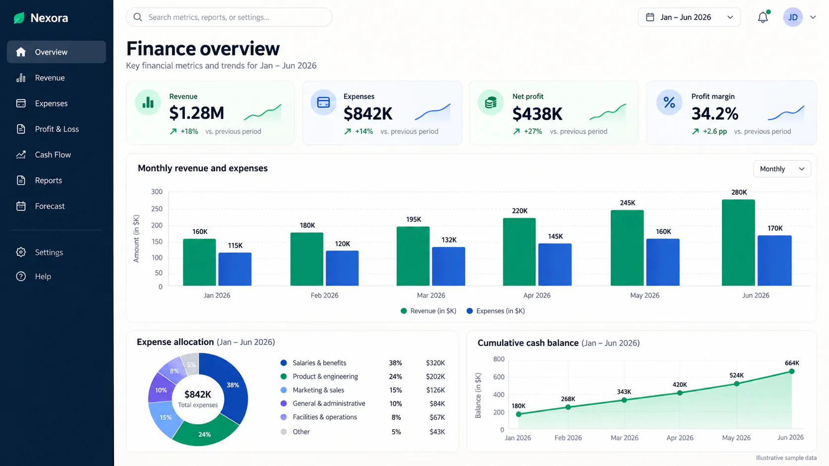
Task: Select the Salaries & benefits legend row
Action: click(x=362, y=363)
